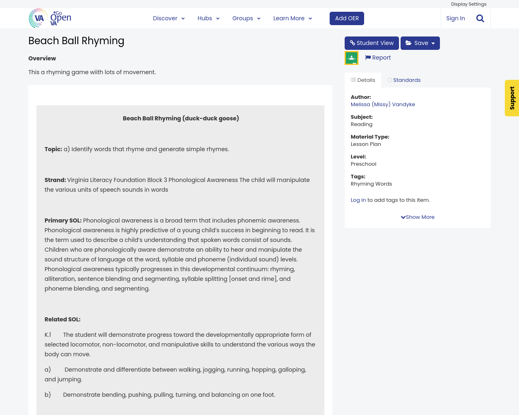Image resolution: width=519 pixels, height=415 pixels.
Task: Open the Groups dropdown menu
Action: (246, 18)
